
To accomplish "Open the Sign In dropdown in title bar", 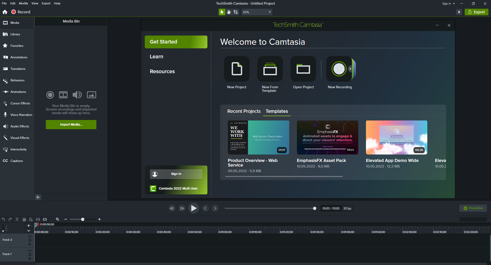I will click(x=449, y=4).
